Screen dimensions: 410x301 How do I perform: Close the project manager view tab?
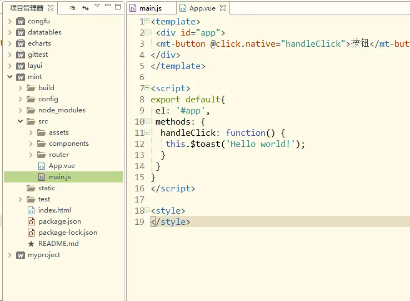point(51,8)
